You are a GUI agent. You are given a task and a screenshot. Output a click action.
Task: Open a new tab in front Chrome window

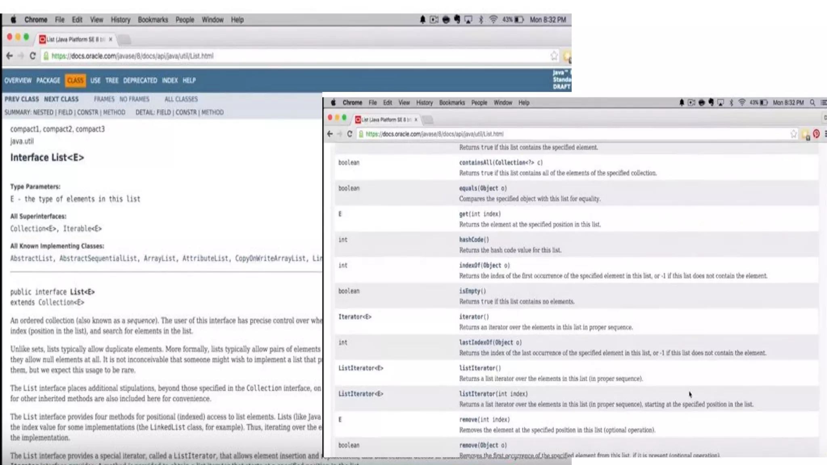[428, 120]
